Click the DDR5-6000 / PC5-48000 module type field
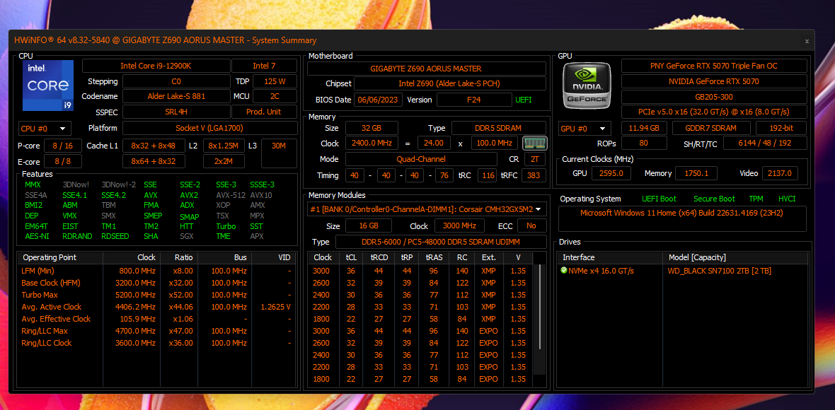Screen dimensions: 835x410 [x=441, y=242]
